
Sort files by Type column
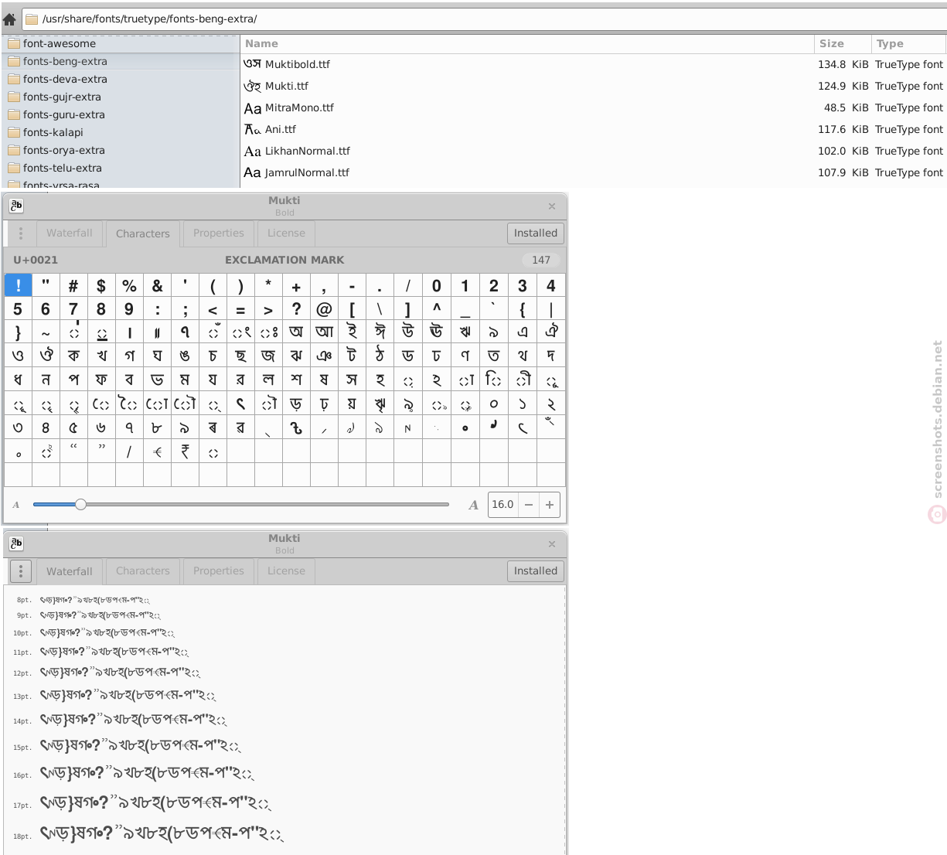(x=908, y=43)
